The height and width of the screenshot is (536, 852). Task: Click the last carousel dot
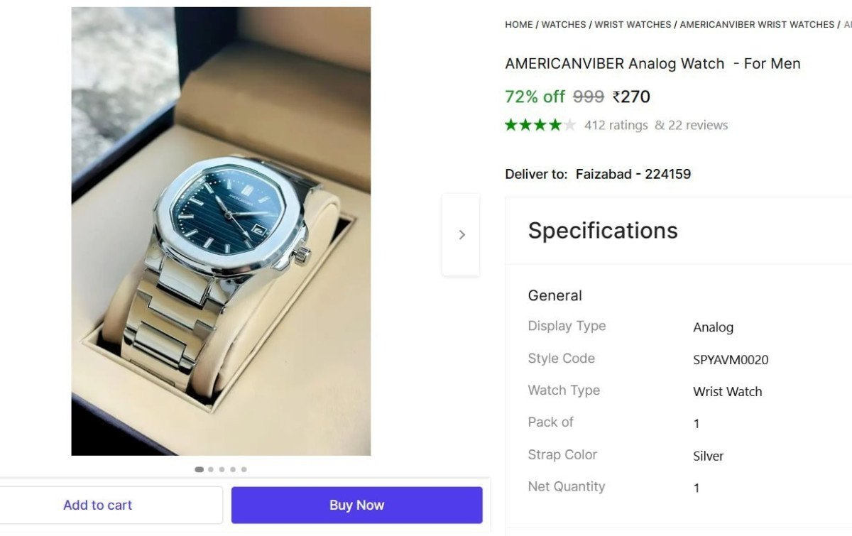244,469
